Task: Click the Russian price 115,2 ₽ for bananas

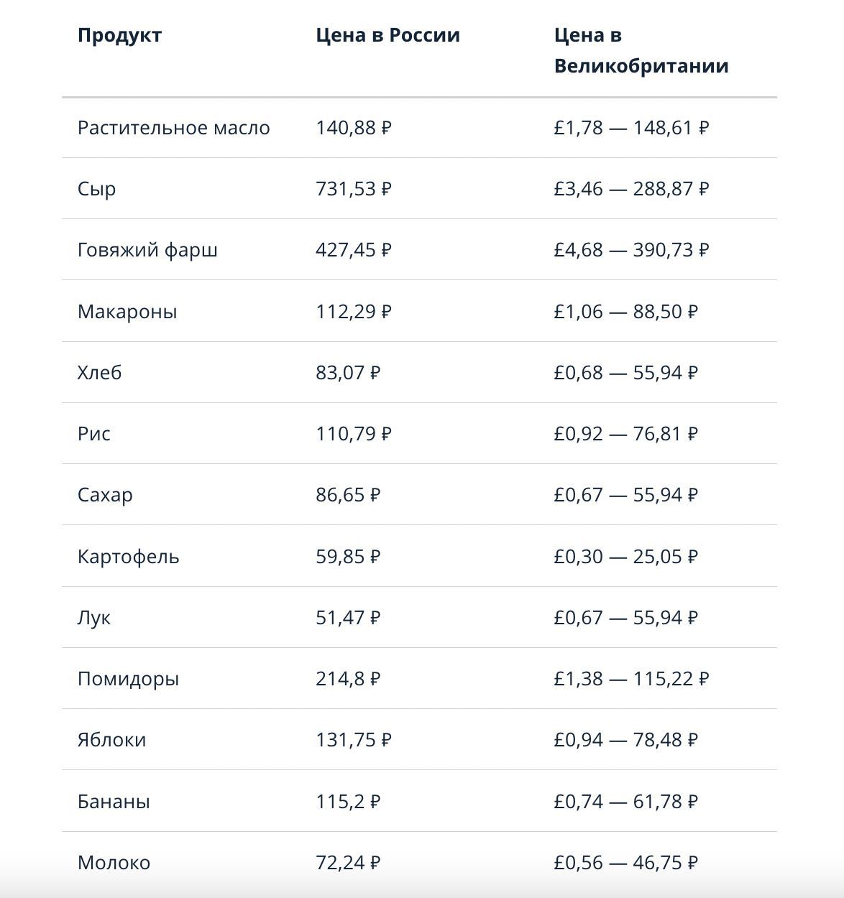Action: pos(347,802)
